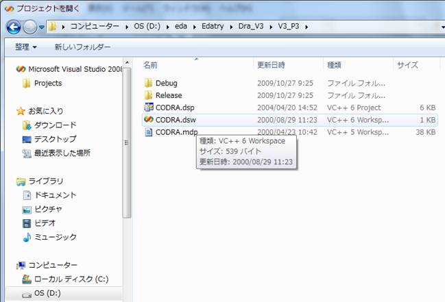Click the OS (D:) drive icon in sidebar
The width and height of the screenshot is (445, 302).
27,295
